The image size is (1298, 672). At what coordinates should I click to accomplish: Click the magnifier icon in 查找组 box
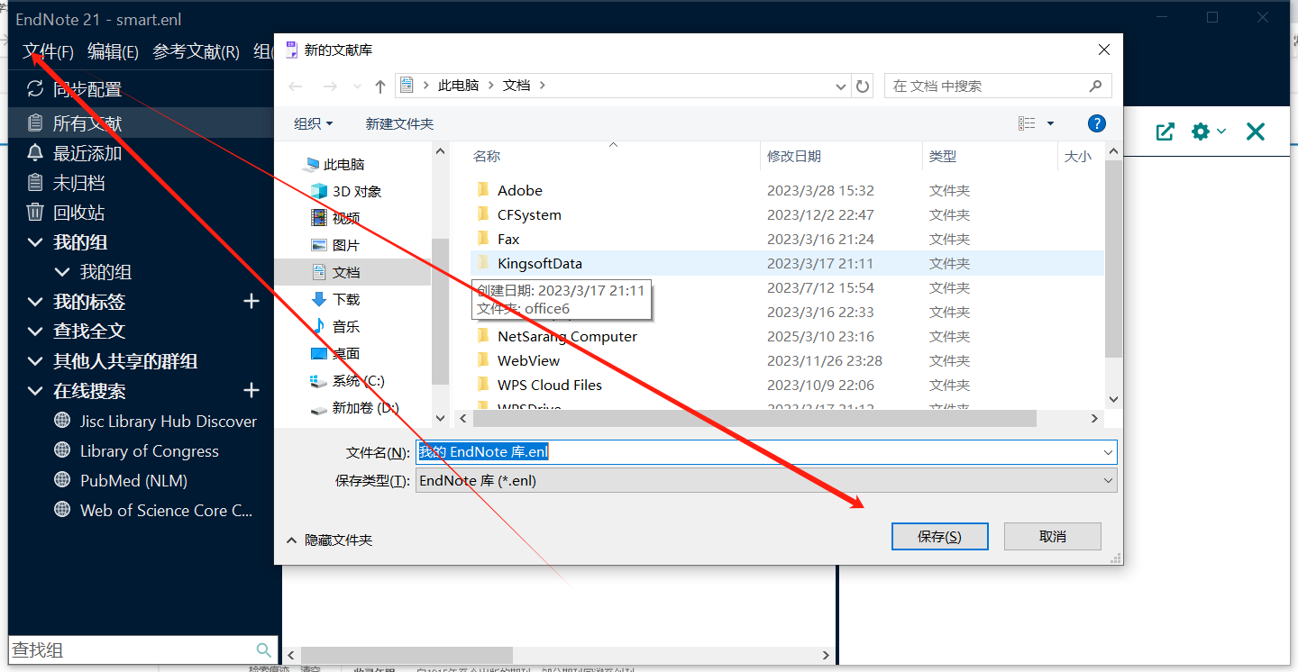pos(264,650)
